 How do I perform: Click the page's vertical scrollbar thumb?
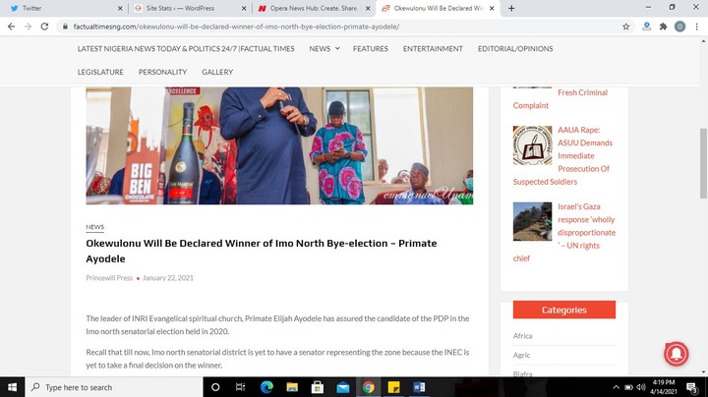tap(703, 163)
